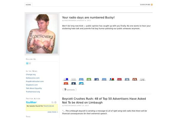The height and width of the screenshot is (118, 177).
Task: Click the bright red share icon before LinkedIn
Action: (x=119, y=79)
